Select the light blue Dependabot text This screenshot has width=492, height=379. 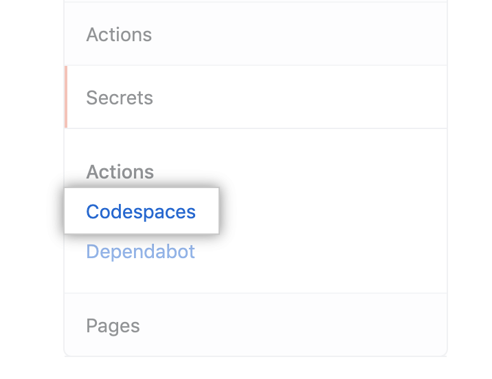(141, 252)
